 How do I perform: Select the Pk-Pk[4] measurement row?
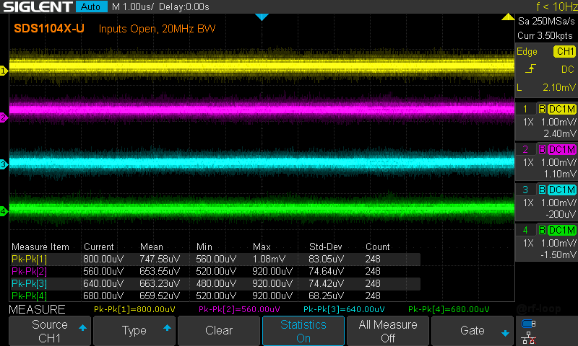click(x=215, y=296)
